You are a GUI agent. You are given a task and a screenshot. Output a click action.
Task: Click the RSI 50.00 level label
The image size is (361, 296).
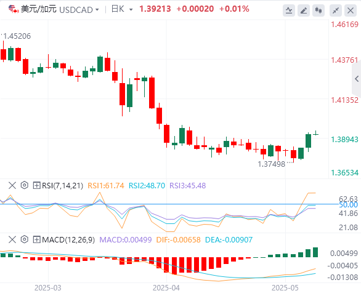[349, 205]
